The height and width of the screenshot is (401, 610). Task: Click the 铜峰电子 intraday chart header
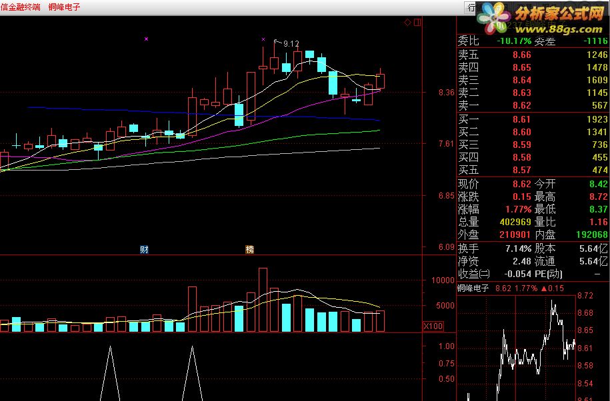[x=473, y=288]
